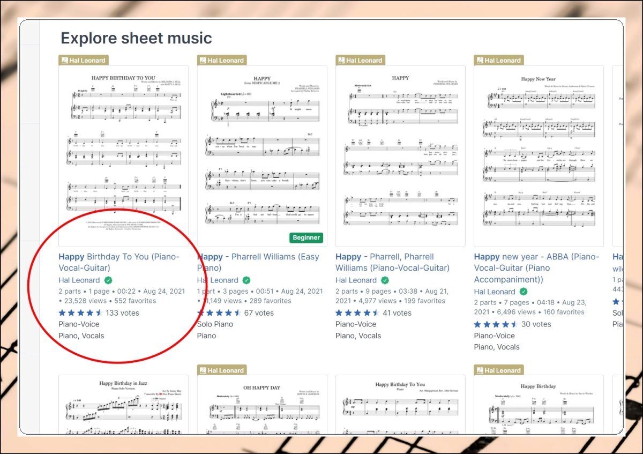Image resolution: width=643 pixels, height=454 pixels.
Task: Open Happy Birthday in Jazz thumbnail
Action: pyautogui.click(x=123, y=405)
